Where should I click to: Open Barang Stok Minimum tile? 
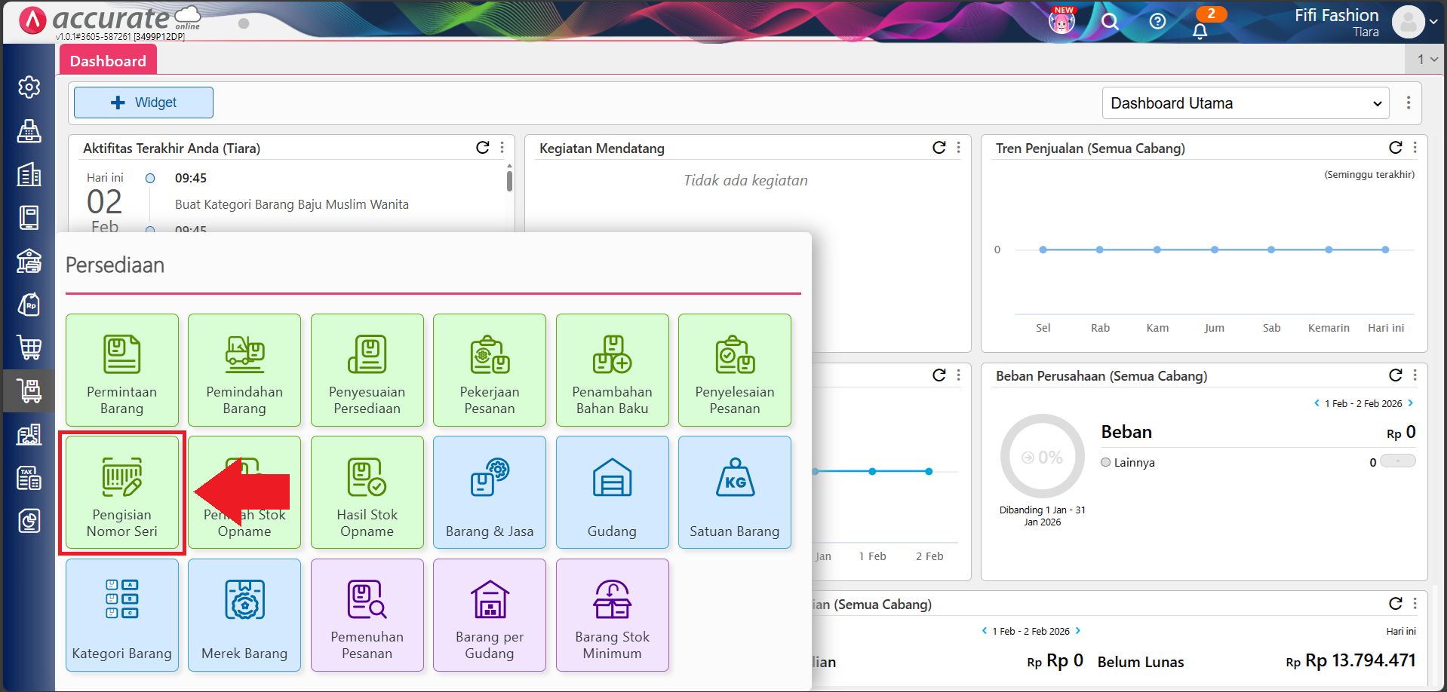click(x=612, y=615)
